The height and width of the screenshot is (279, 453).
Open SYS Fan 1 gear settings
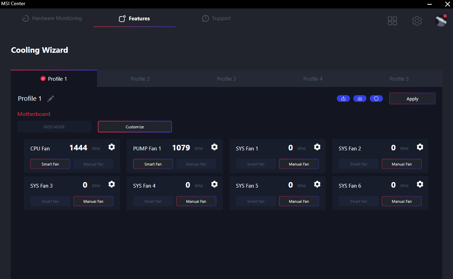pos(317,147)
